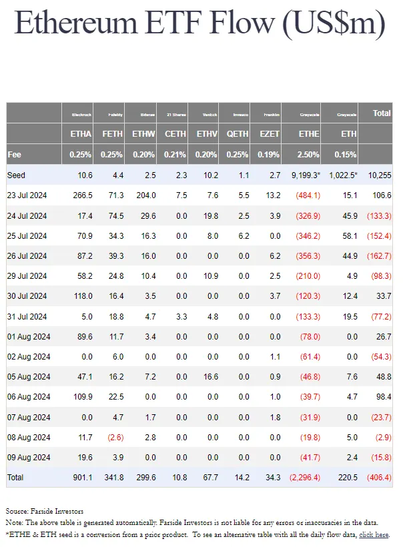Click the Total column header
Image resolution: width=403 pixels, height=547 pixels.
pyautogui.click(x=382, y=113)
